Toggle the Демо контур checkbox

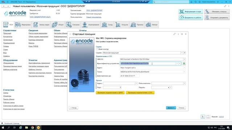pos(97,49)
